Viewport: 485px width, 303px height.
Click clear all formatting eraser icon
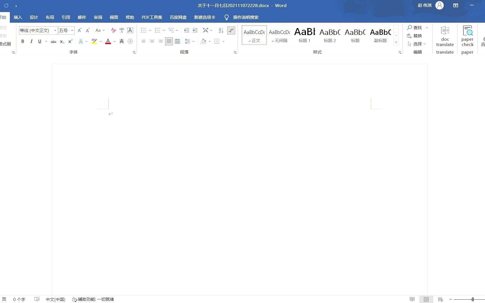coord(113,30)
